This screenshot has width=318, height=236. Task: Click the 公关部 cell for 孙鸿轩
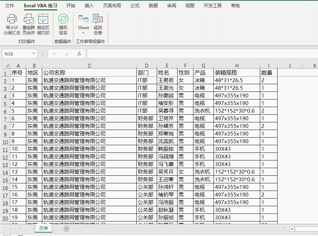(147, 187)
